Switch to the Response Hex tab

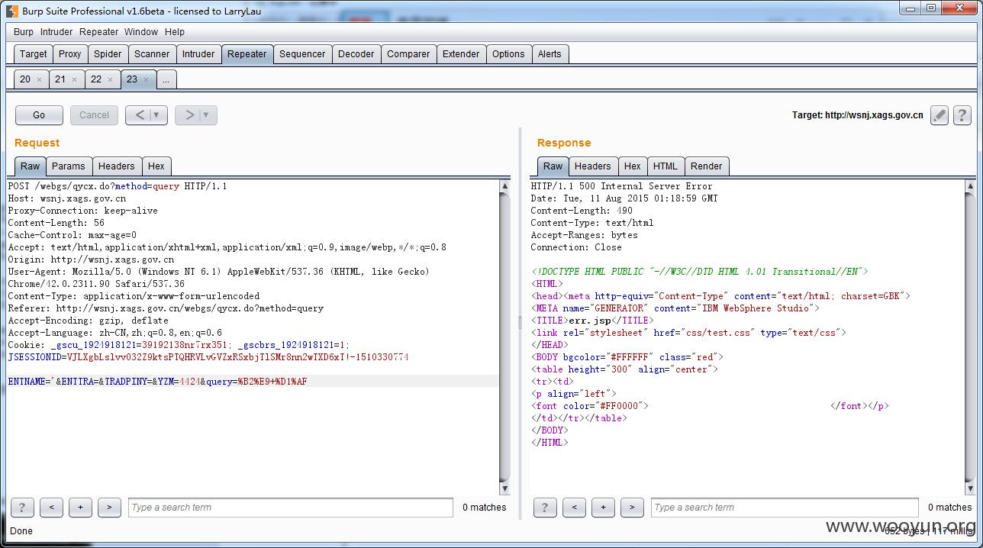[633, 166]
